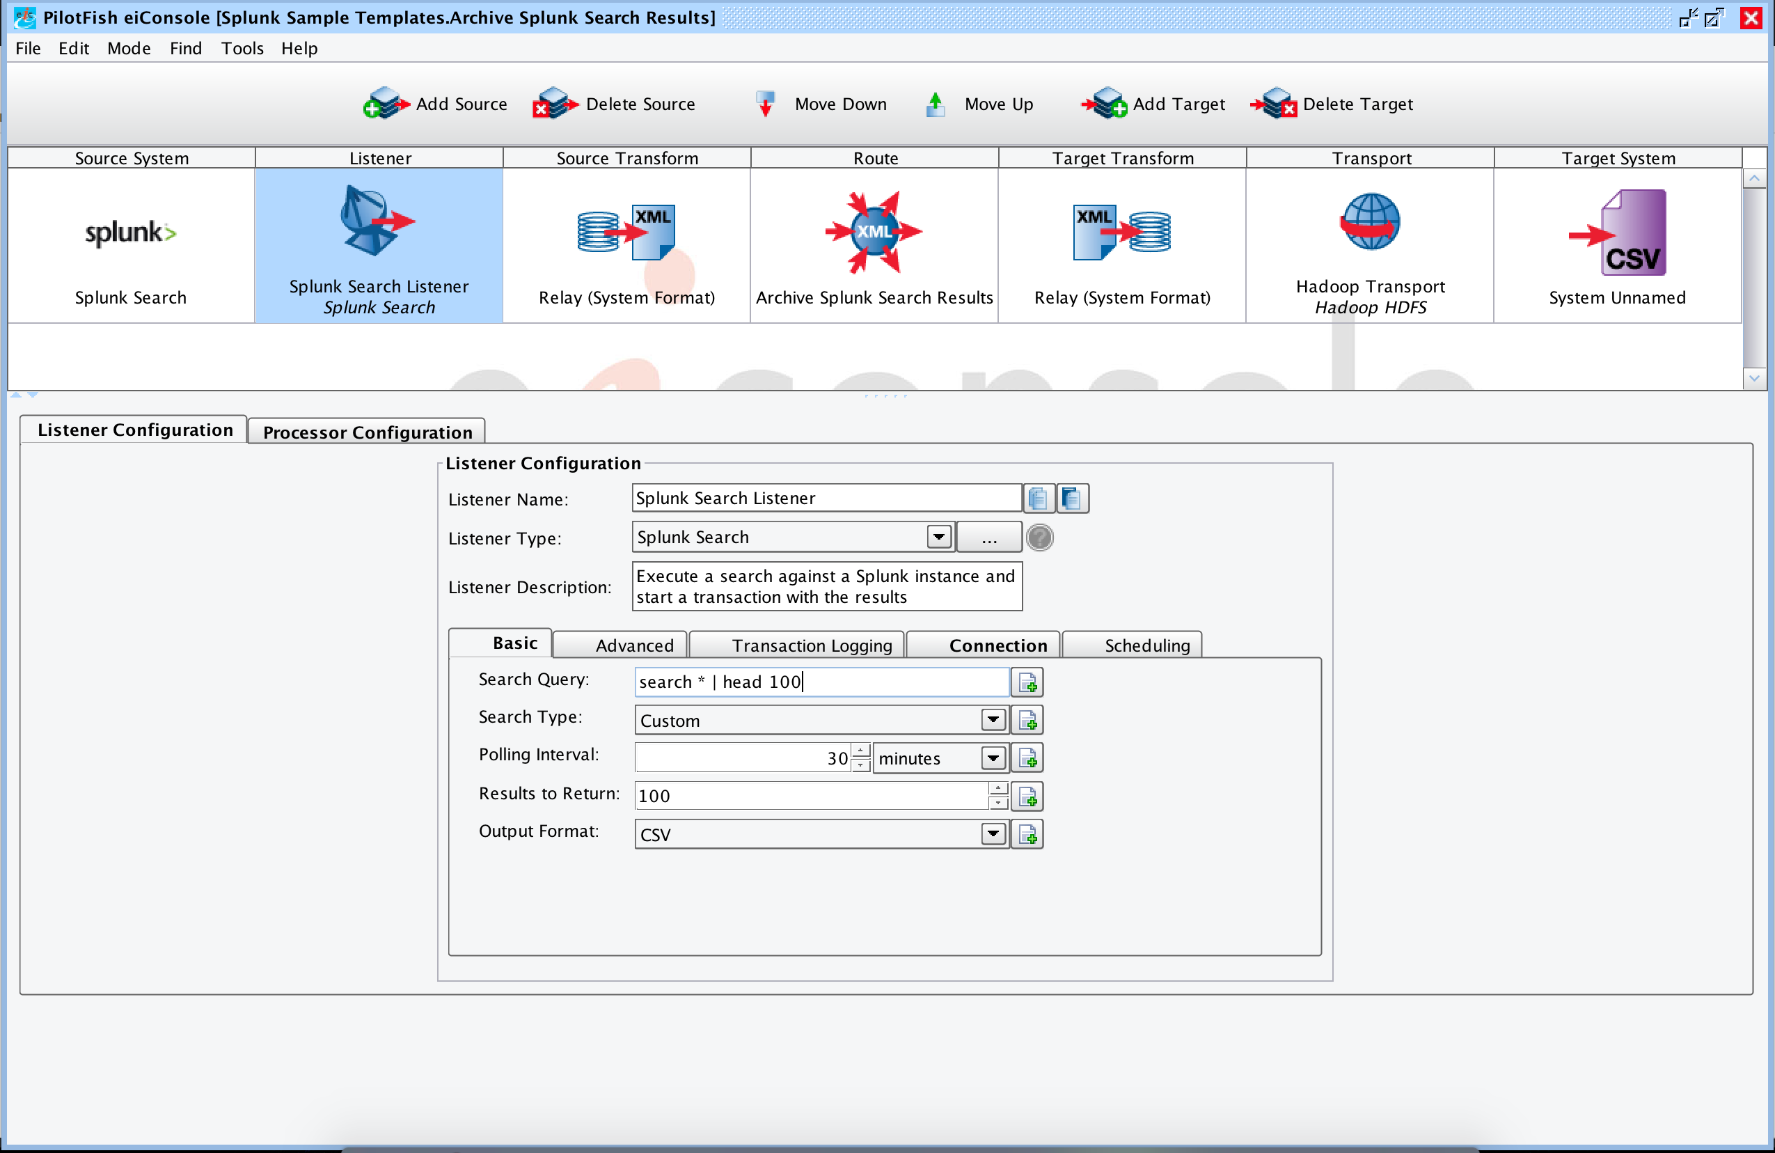Viewport: 1775px width, 1153px height.
Task: Open the File menu
Action: [29, 49]
